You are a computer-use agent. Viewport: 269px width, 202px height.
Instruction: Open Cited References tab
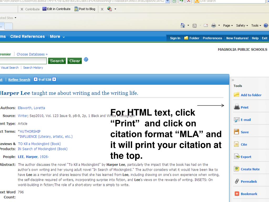point(28,37)
